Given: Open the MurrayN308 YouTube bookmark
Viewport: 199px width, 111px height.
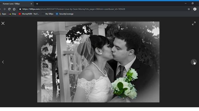Looking at the screenshot, I should pyautogui.click(x=29, y=14).
